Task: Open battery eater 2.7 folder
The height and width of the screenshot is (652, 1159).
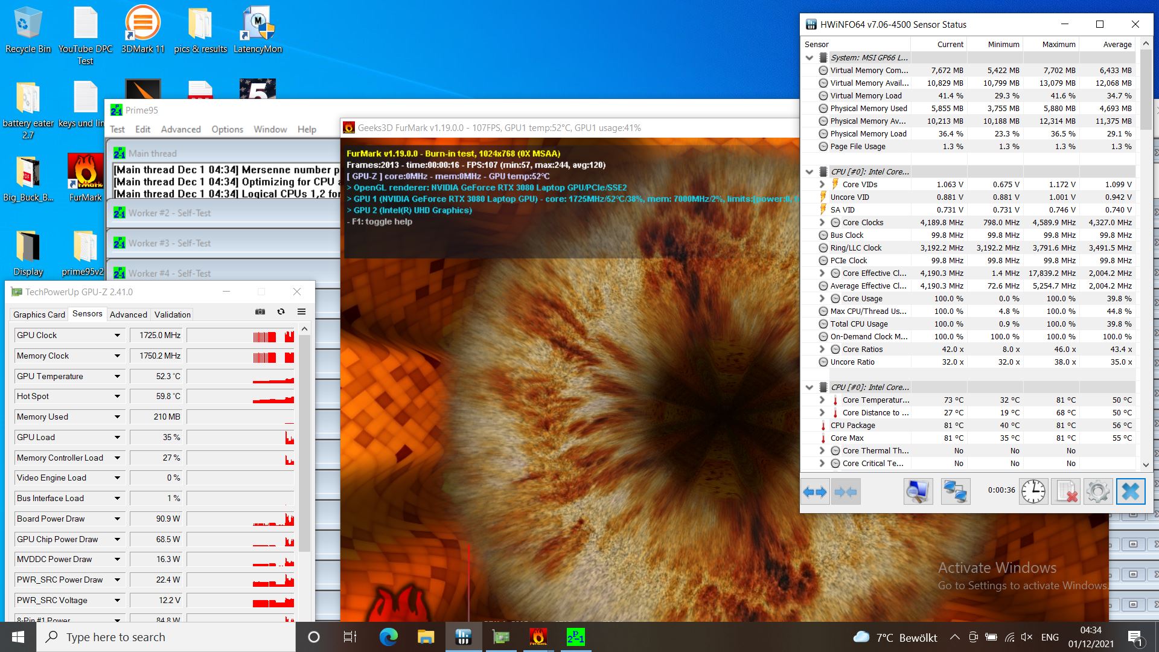Action: [28, 110]
